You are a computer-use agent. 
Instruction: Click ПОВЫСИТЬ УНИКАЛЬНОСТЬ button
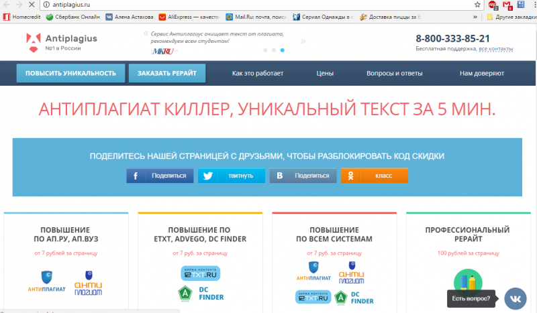70,73
